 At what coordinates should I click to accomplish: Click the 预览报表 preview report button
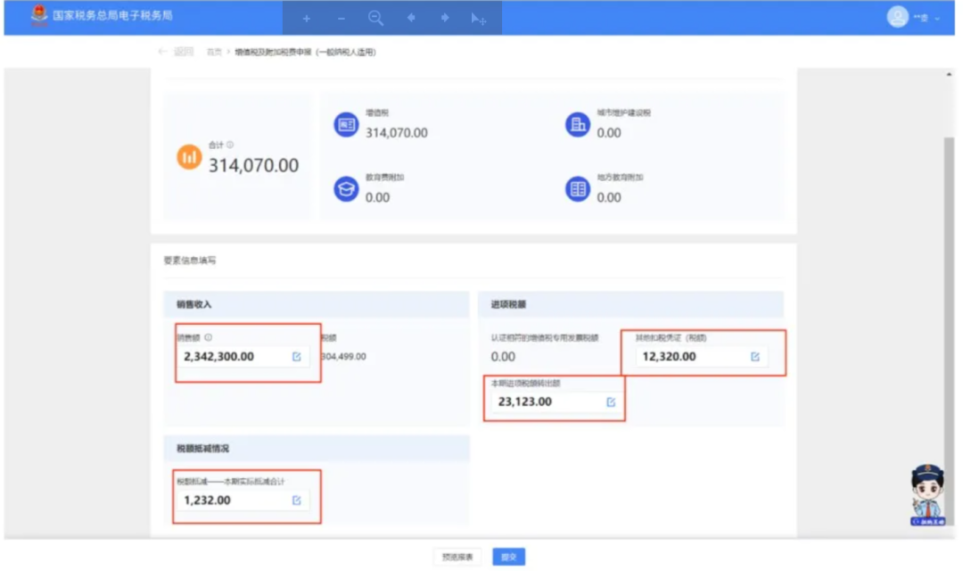[x=457, y=557]
